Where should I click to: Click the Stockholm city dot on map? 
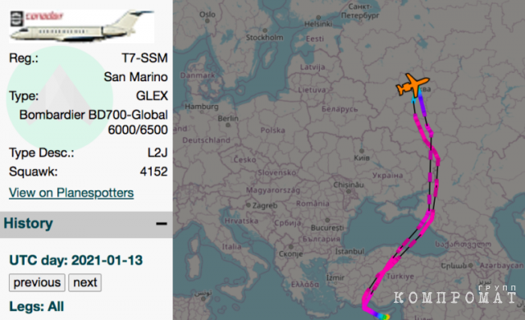(x=265, y=30)
